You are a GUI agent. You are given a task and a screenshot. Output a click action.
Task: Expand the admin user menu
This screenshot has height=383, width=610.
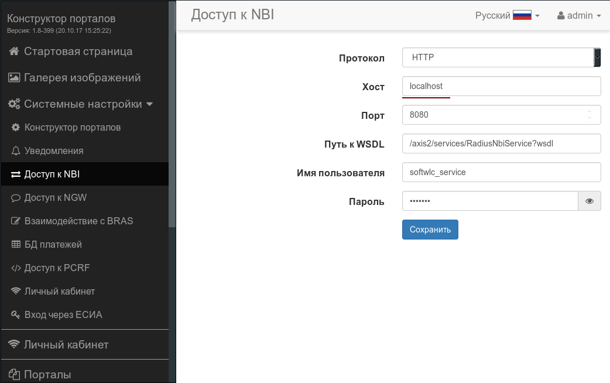pyautogui.click(x=579, y=16)
